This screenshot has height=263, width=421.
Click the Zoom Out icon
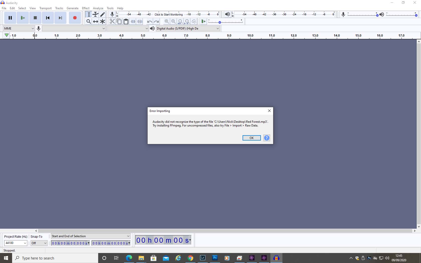[173, 22]
